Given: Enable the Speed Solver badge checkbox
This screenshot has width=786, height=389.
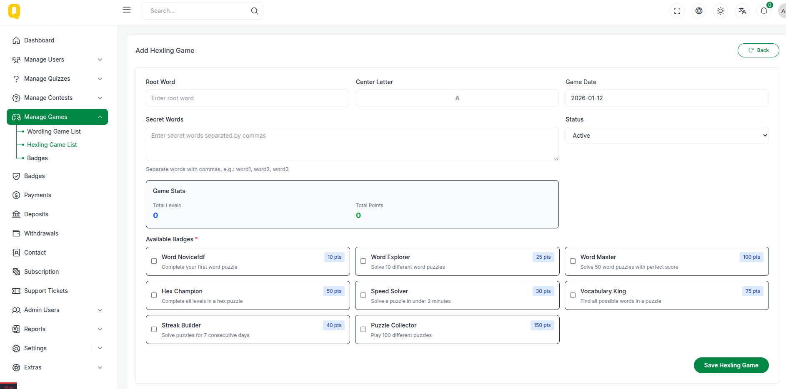Looking at the screenshot, I should [363, 295].
